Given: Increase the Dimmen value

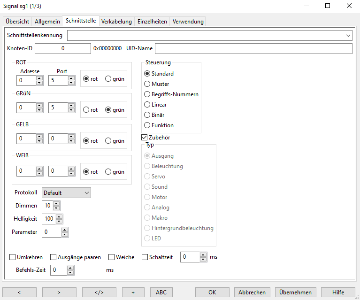Looking at the screenshot, I should coord(56,203).
